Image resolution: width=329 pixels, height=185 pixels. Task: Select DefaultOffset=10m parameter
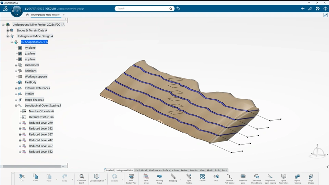(41, 117)
